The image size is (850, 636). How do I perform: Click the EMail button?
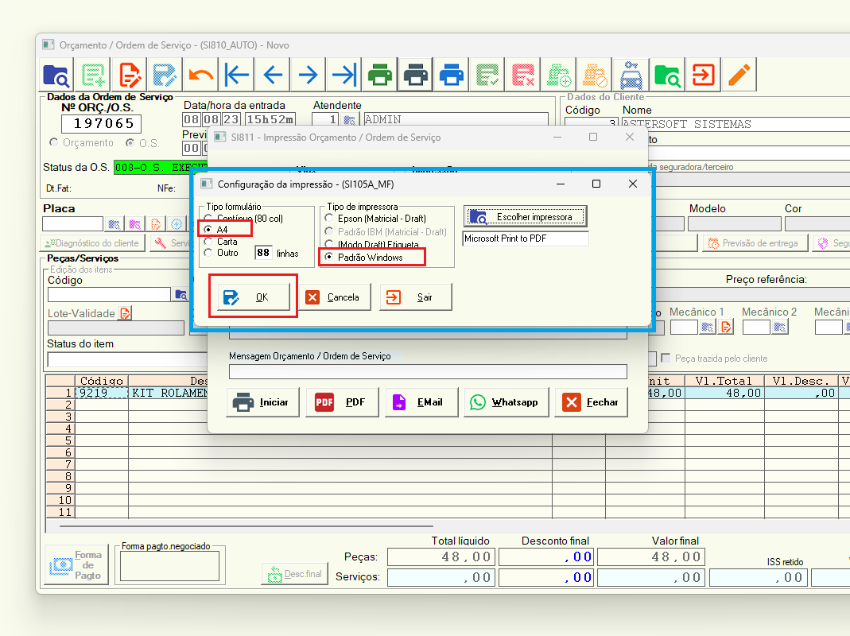click(x=421, y=402)
